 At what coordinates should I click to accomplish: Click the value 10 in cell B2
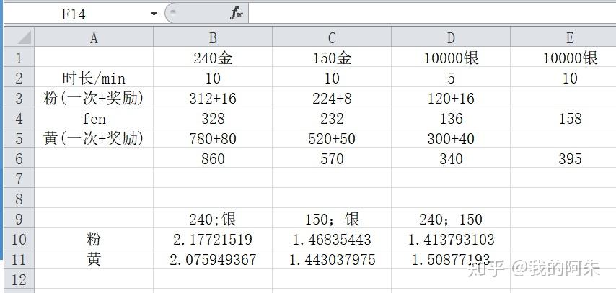[x=213, y=78]
